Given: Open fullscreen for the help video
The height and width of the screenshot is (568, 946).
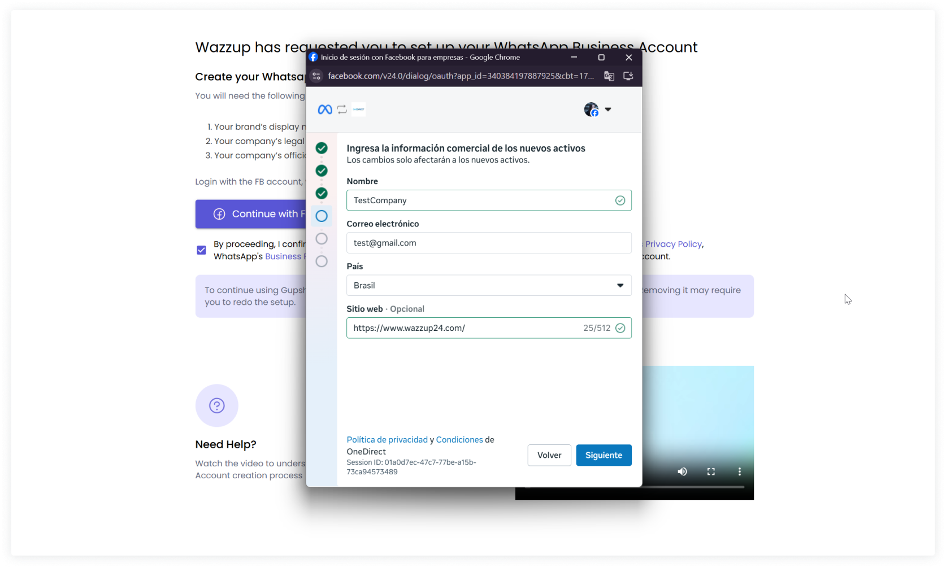Looking at the screenshot, I should (711, 471).
